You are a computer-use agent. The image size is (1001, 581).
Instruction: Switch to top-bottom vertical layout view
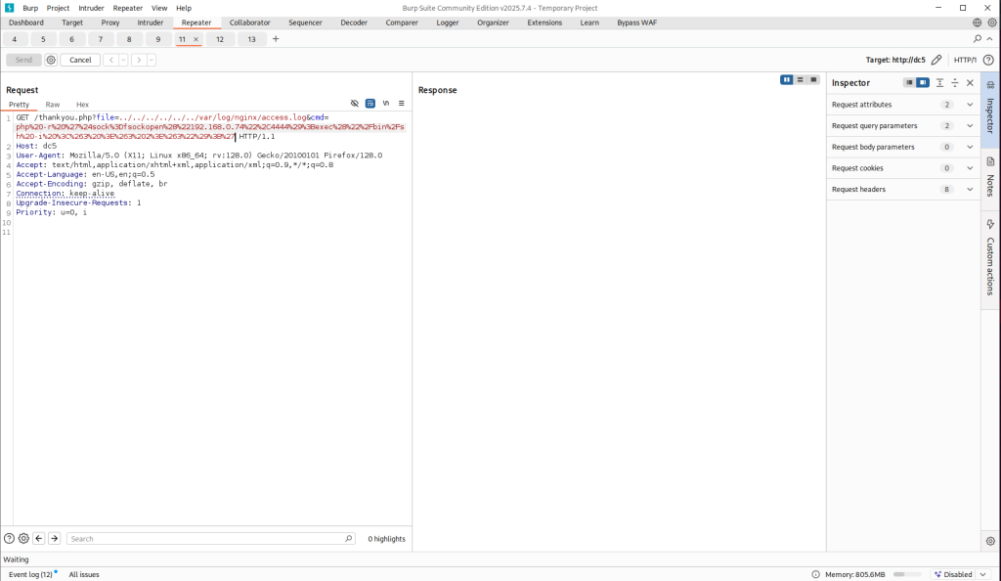coord(801,80)
